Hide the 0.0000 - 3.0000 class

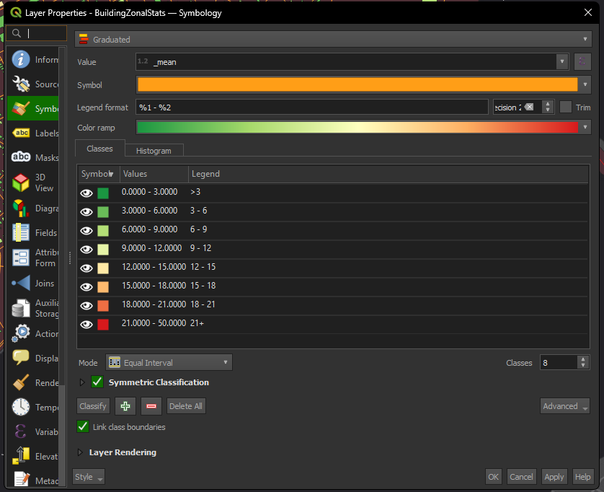86,193
